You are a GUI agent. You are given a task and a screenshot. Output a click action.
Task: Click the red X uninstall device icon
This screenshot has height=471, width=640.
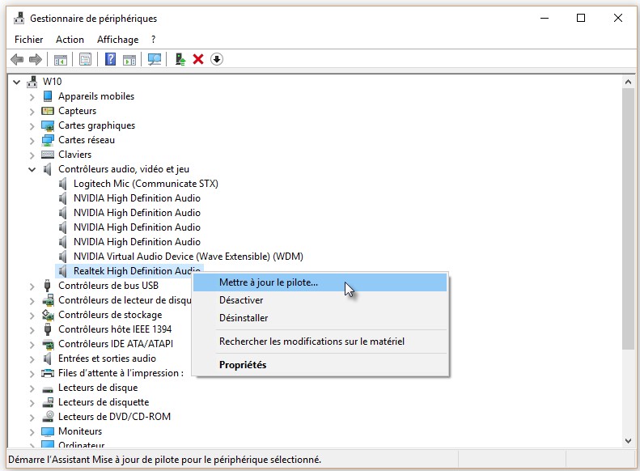click(x=198, y=59)
